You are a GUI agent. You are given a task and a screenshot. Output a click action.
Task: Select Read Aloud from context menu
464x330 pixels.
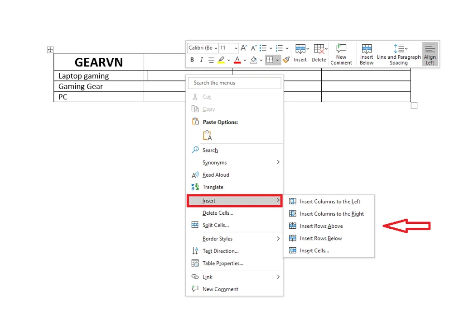[x=235, y=175]
